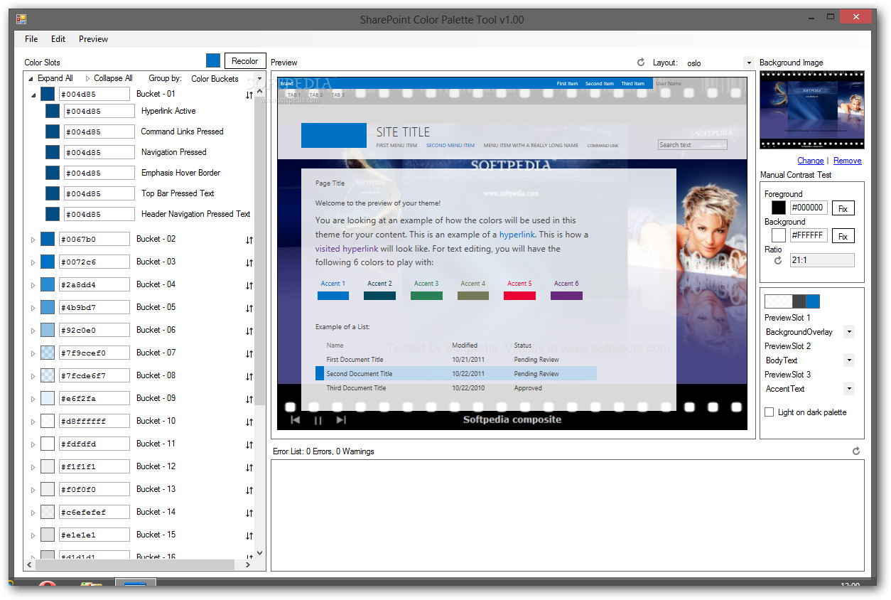Click the sort arrows icon for Bucket - 10
This screenshot has width=891, height=600.
click(x=249, y=422)
